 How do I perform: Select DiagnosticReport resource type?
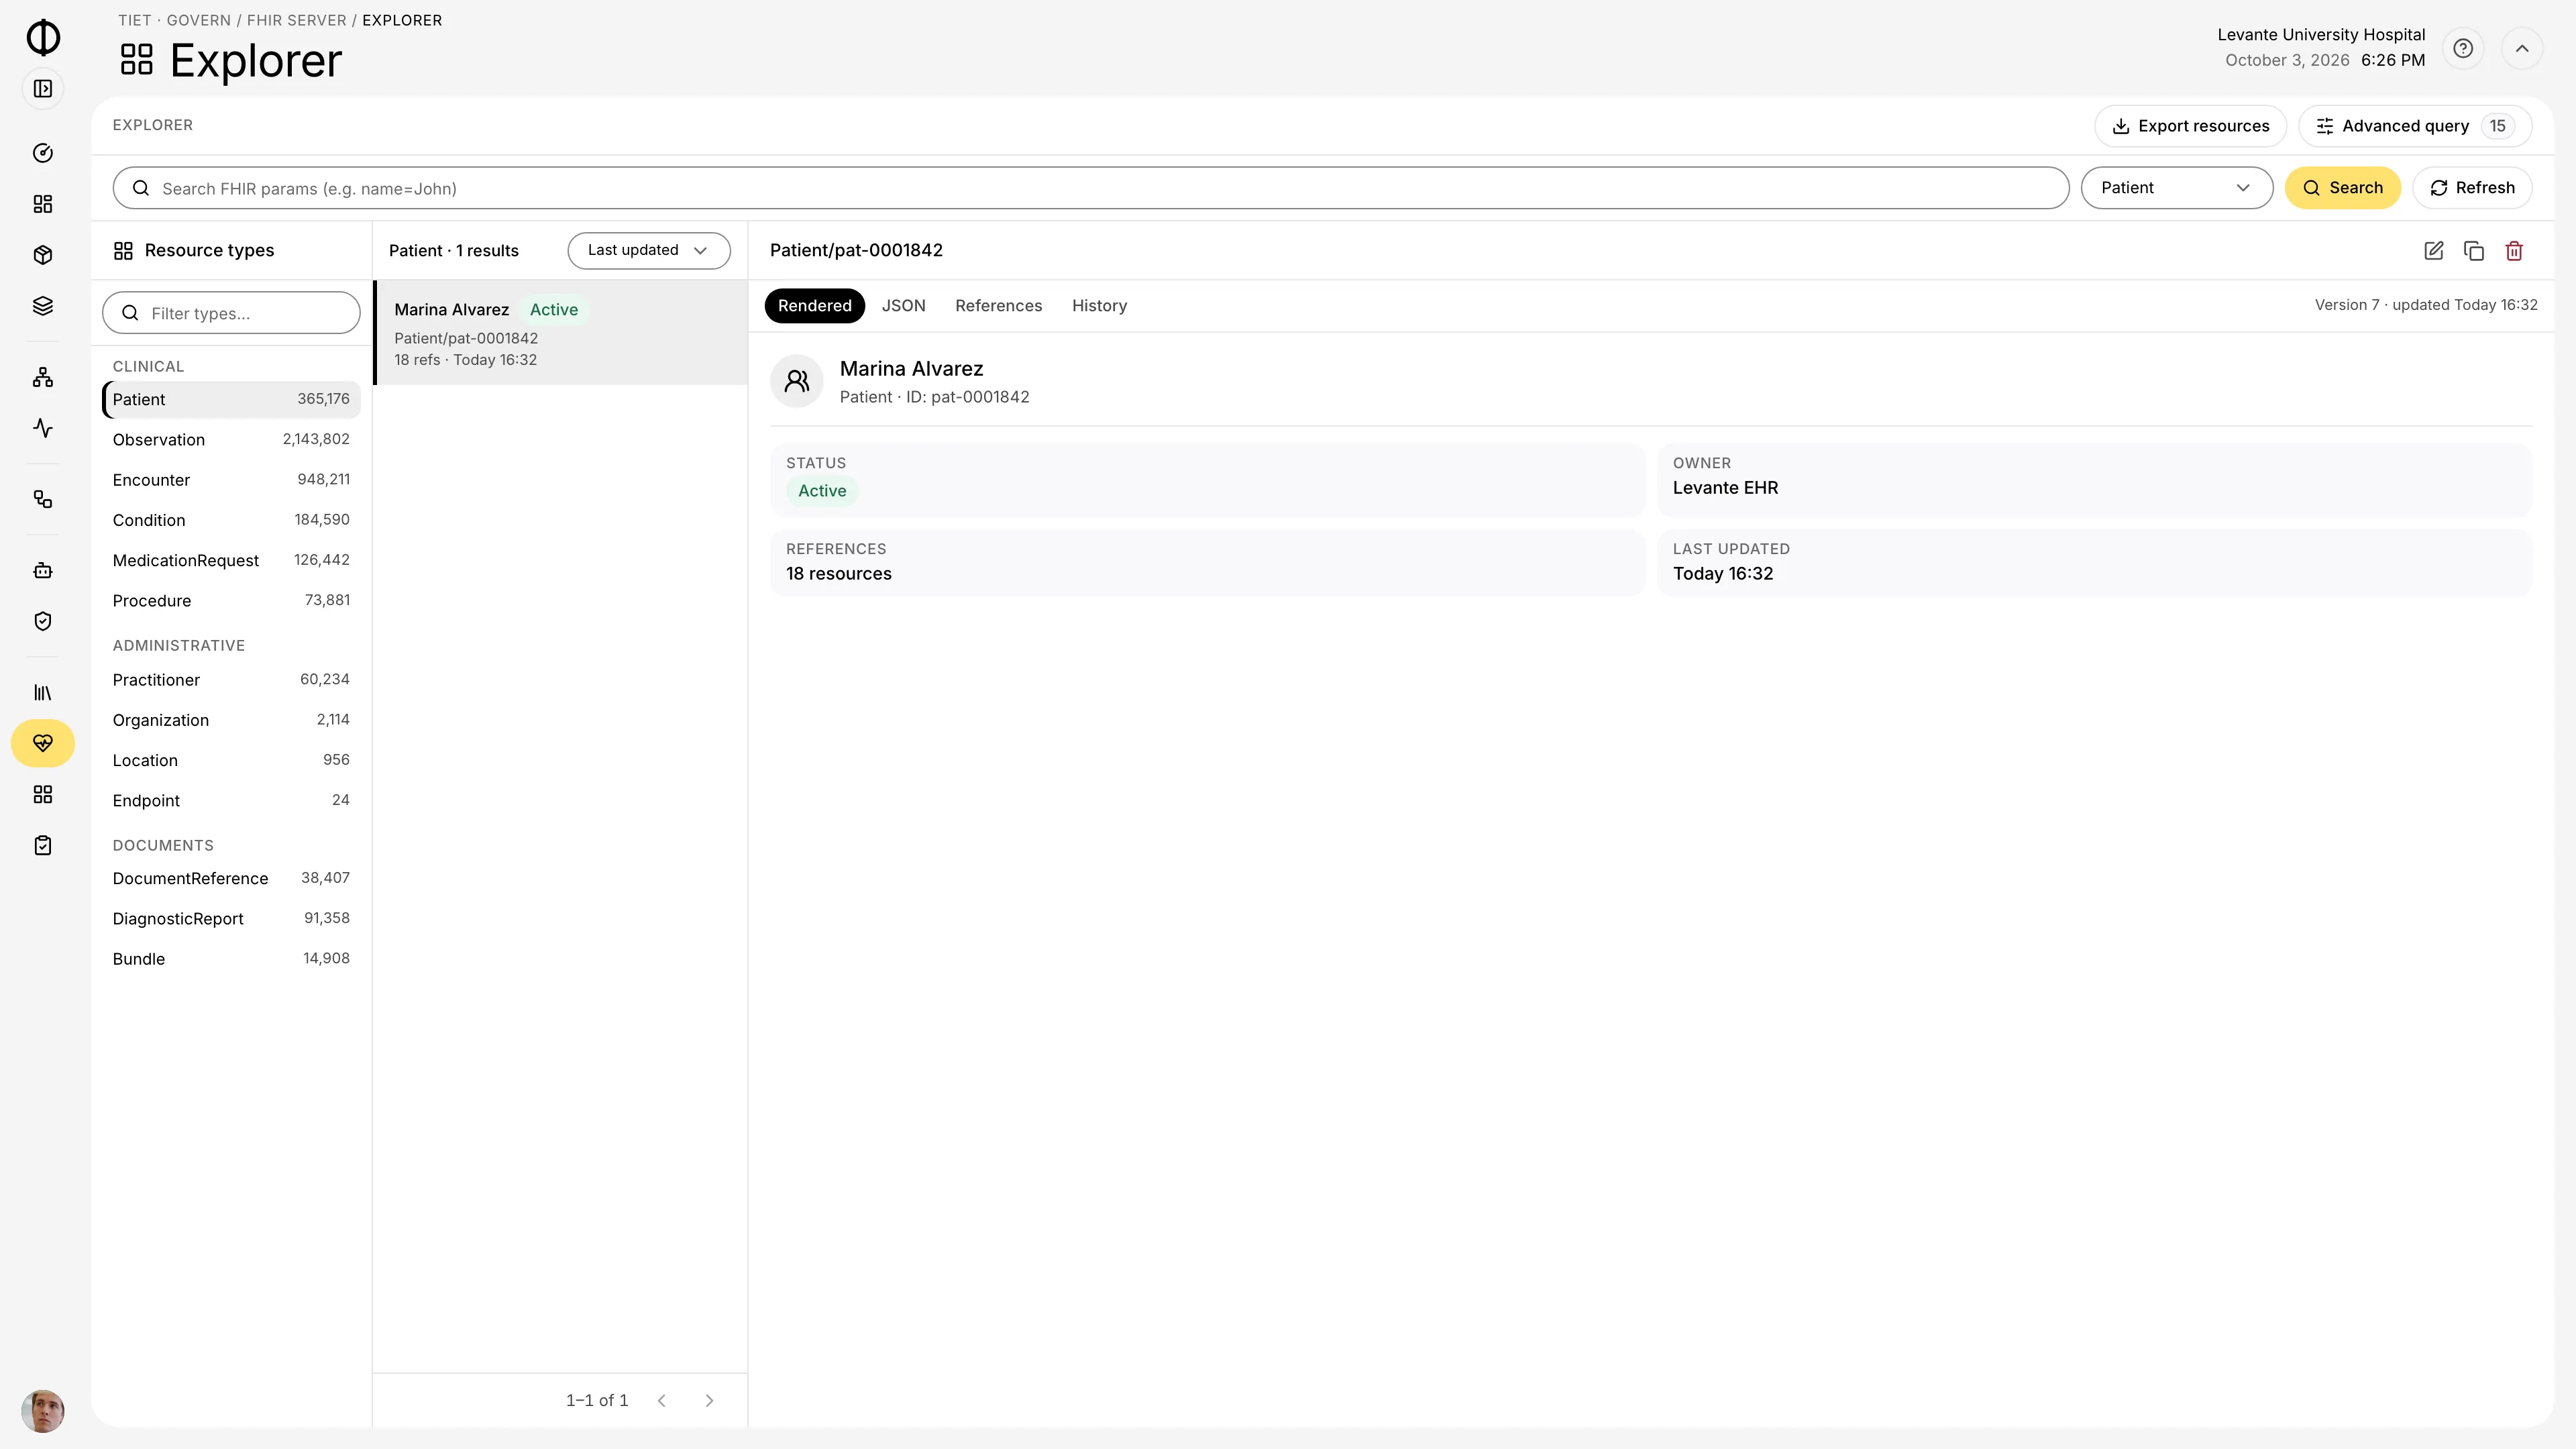[231, 918]
